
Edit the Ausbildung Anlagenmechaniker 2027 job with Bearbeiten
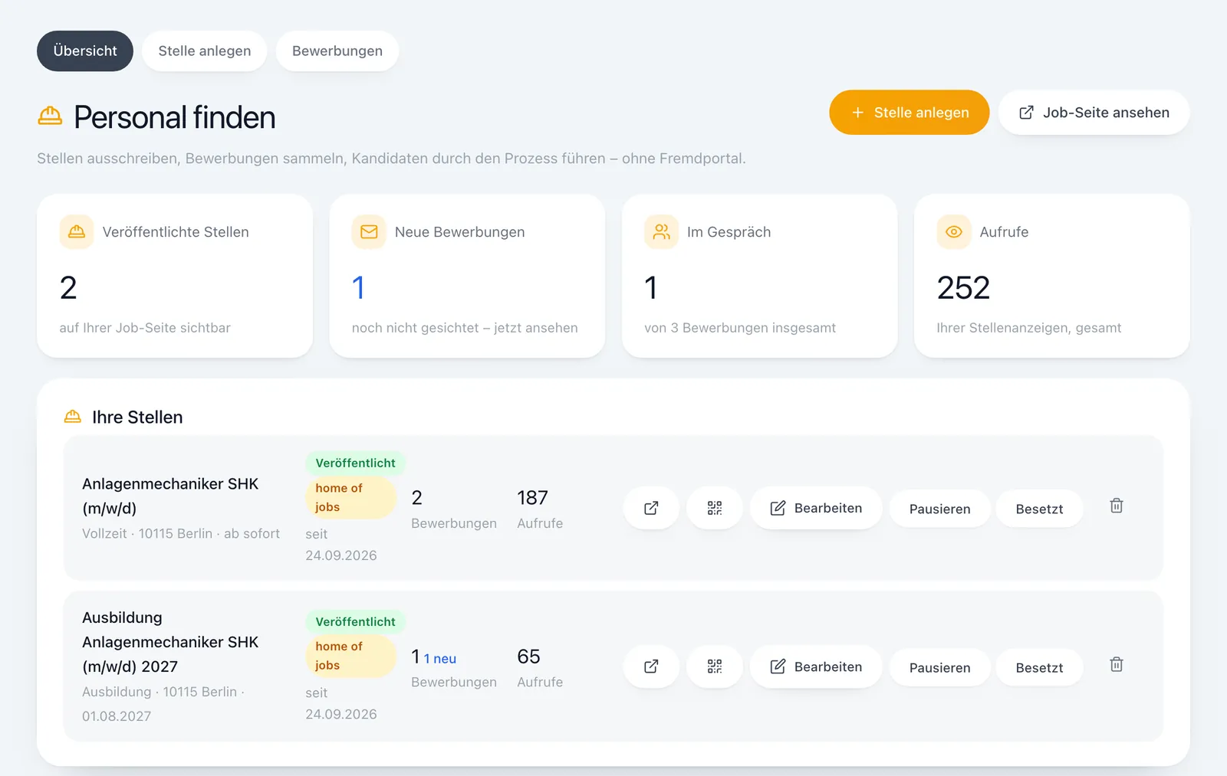[x=816, y=666]
